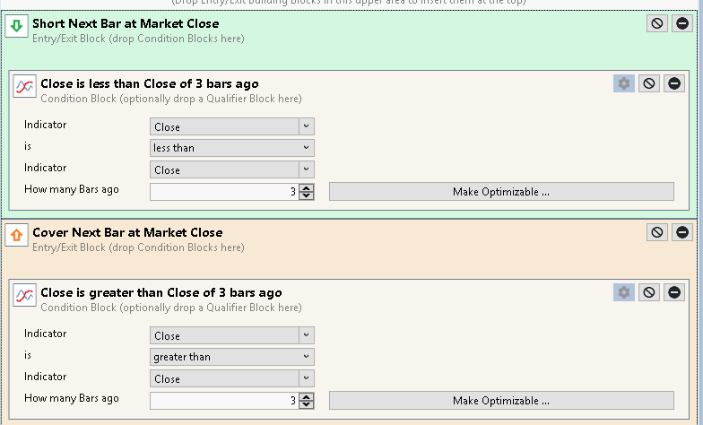
Task: Open settings gear of the greater-than condition block
Action: (624, 292)
